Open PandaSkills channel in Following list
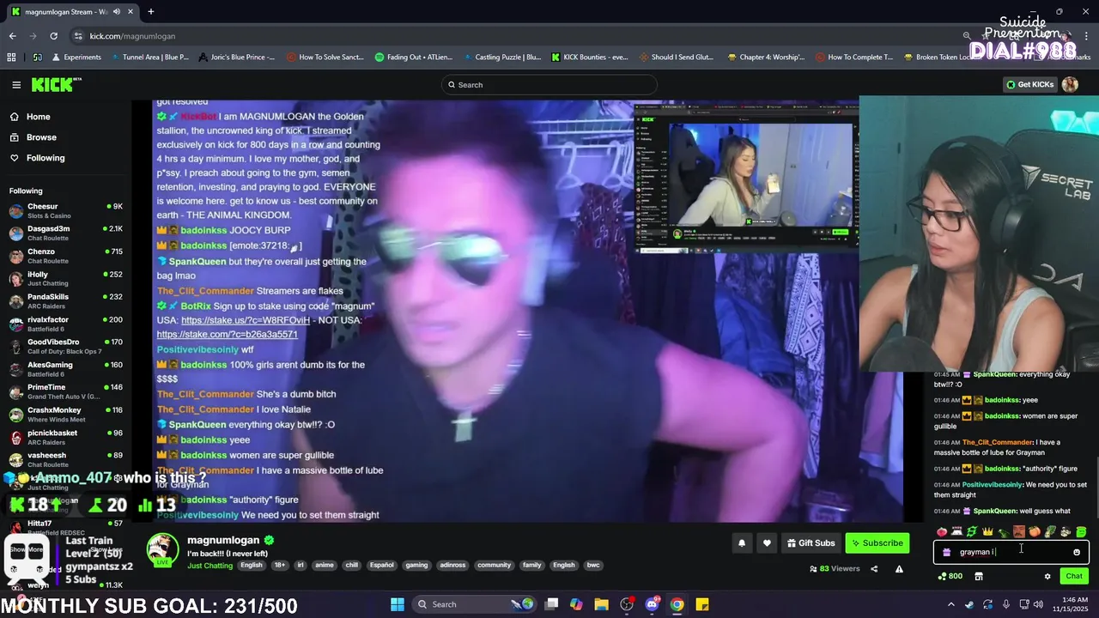1099x618 pixels. coord(65,301)
